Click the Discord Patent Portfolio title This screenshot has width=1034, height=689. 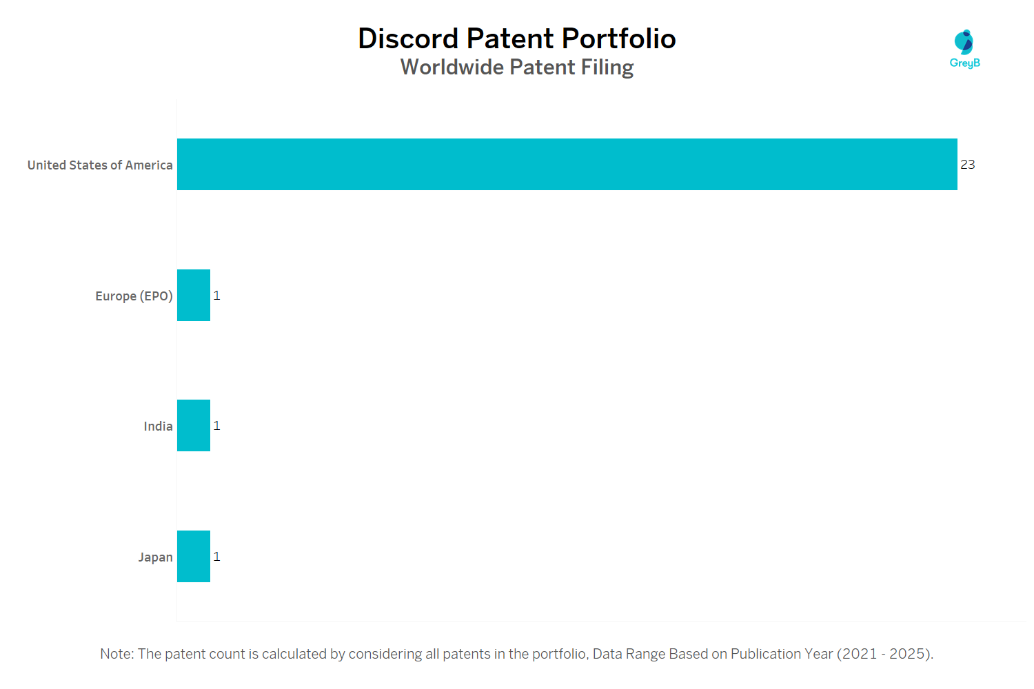(x=516, y=39)
